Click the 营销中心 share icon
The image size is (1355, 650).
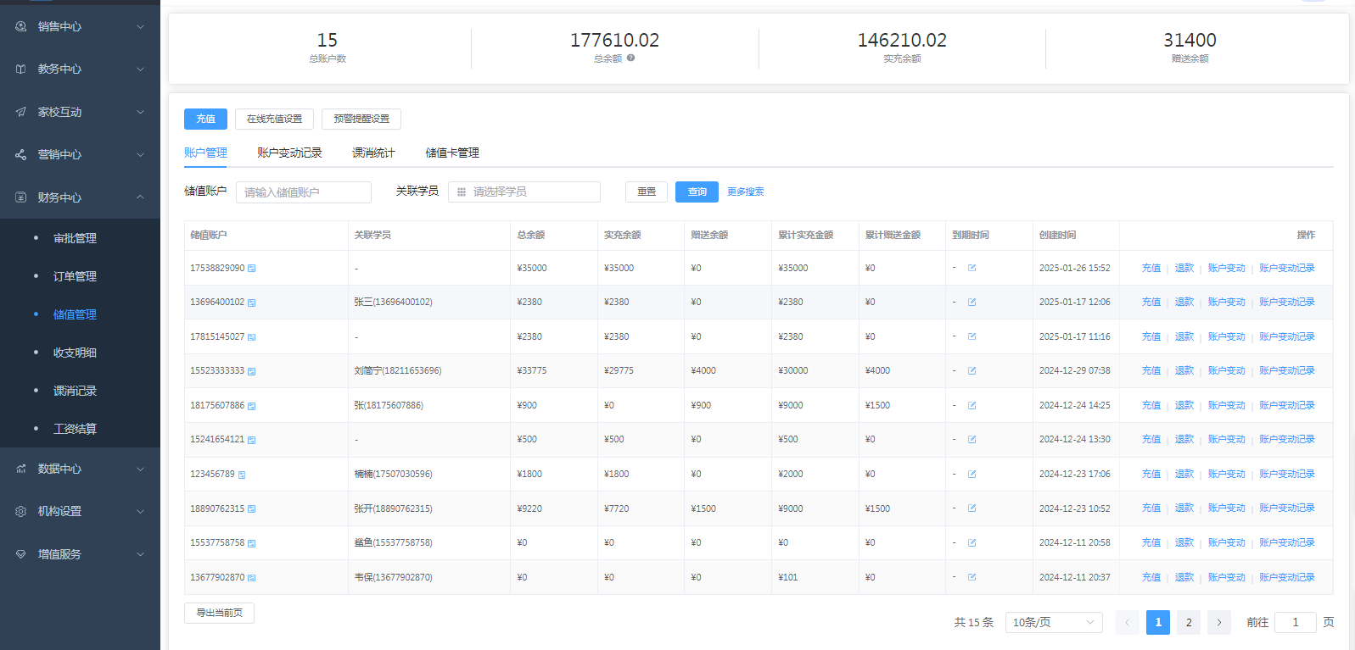pyautogui.click(x=21, y=154)
